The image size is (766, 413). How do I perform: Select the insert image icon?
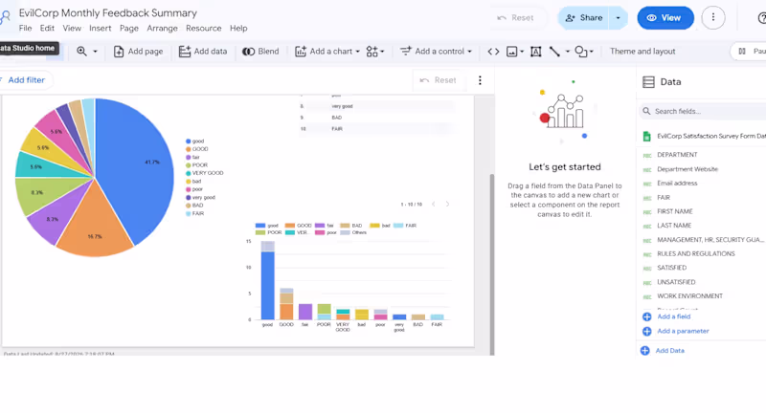click(x=511, y=52)
